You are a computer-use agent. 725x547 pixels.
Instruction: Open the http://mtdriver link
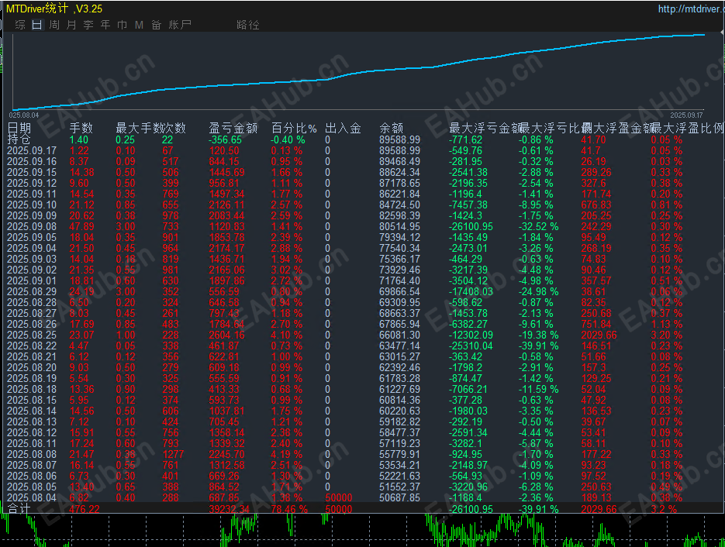tap(691, 9)
